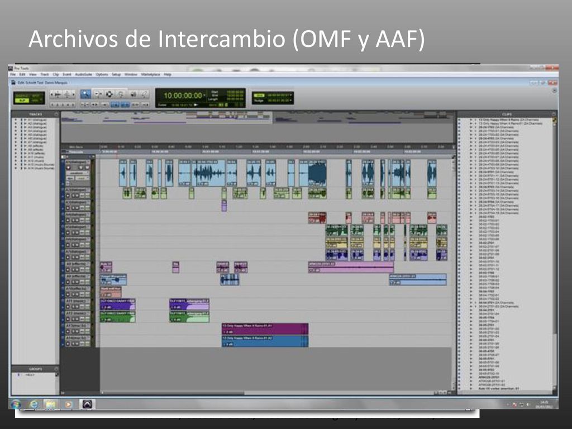Click the Universe overview strip above rulers

coord(257,118)
